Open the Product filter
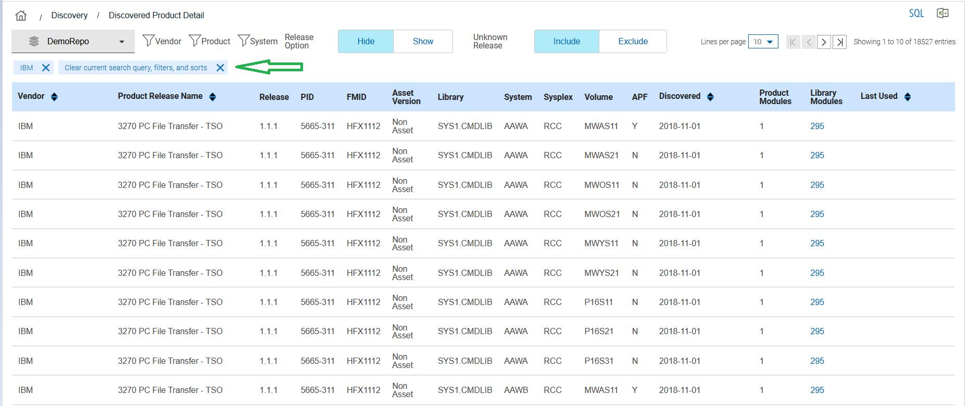 pos(209,41)
